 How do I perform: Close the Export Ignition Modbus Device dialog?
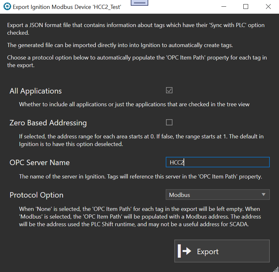268,7
